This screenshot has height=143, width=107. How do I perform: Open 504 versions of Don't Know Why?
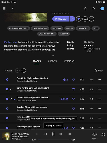[x=64, y=99]
